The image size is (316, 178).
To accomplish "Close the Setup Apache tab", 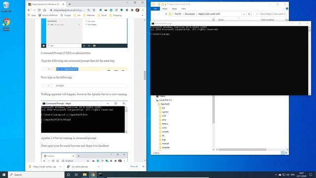I will coord(63,4).
